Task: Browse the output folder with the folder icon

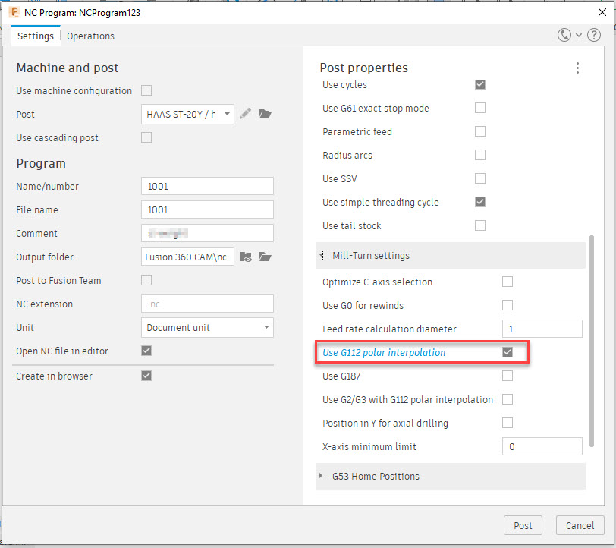Action: click(x=265, y=257)
